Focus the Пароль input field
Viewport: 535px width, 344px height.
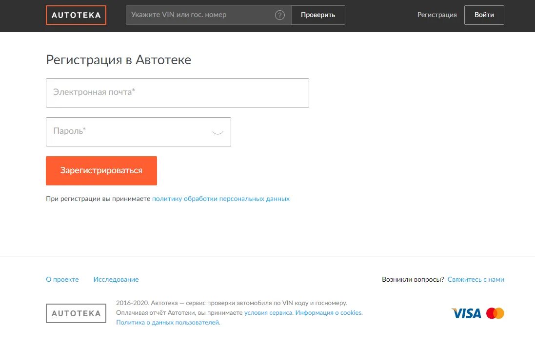click(x=139, y=132)
